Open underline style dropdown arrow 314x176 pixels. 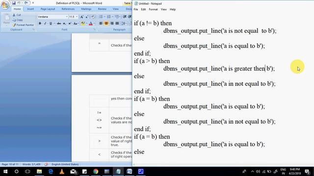click(x=54, y=23)
